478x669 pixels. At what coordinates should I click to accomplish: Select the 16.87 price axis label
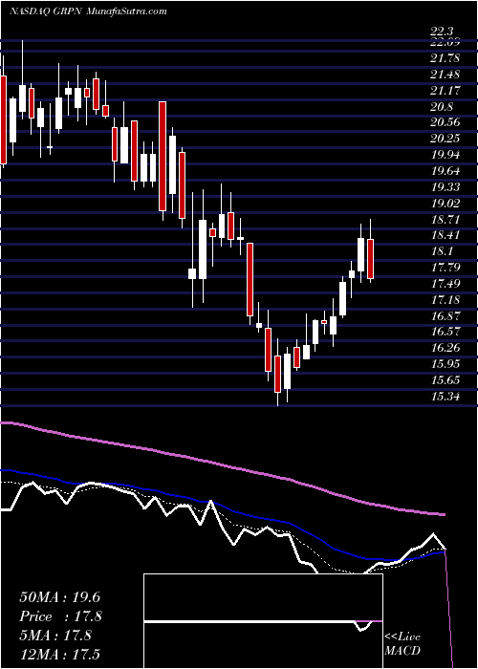pos(445,316)
